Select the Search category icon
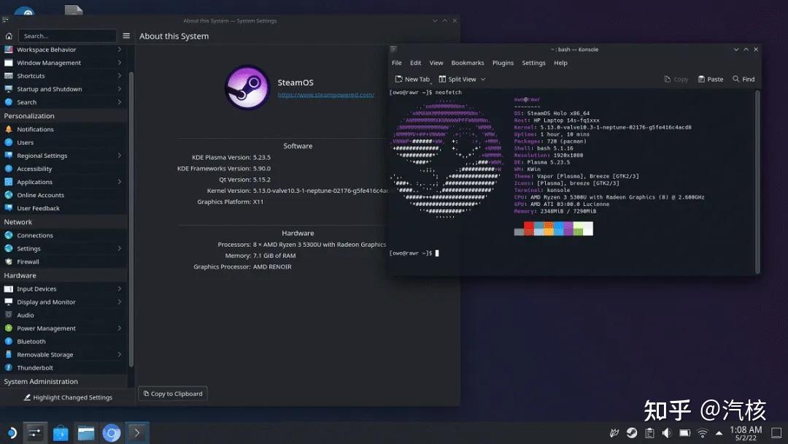788x444 pixels. pos(9,102)
